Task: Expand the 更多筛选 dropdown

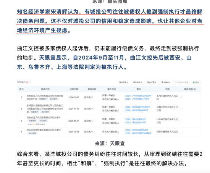Action: pyautogui.click(x=166, y=82)
